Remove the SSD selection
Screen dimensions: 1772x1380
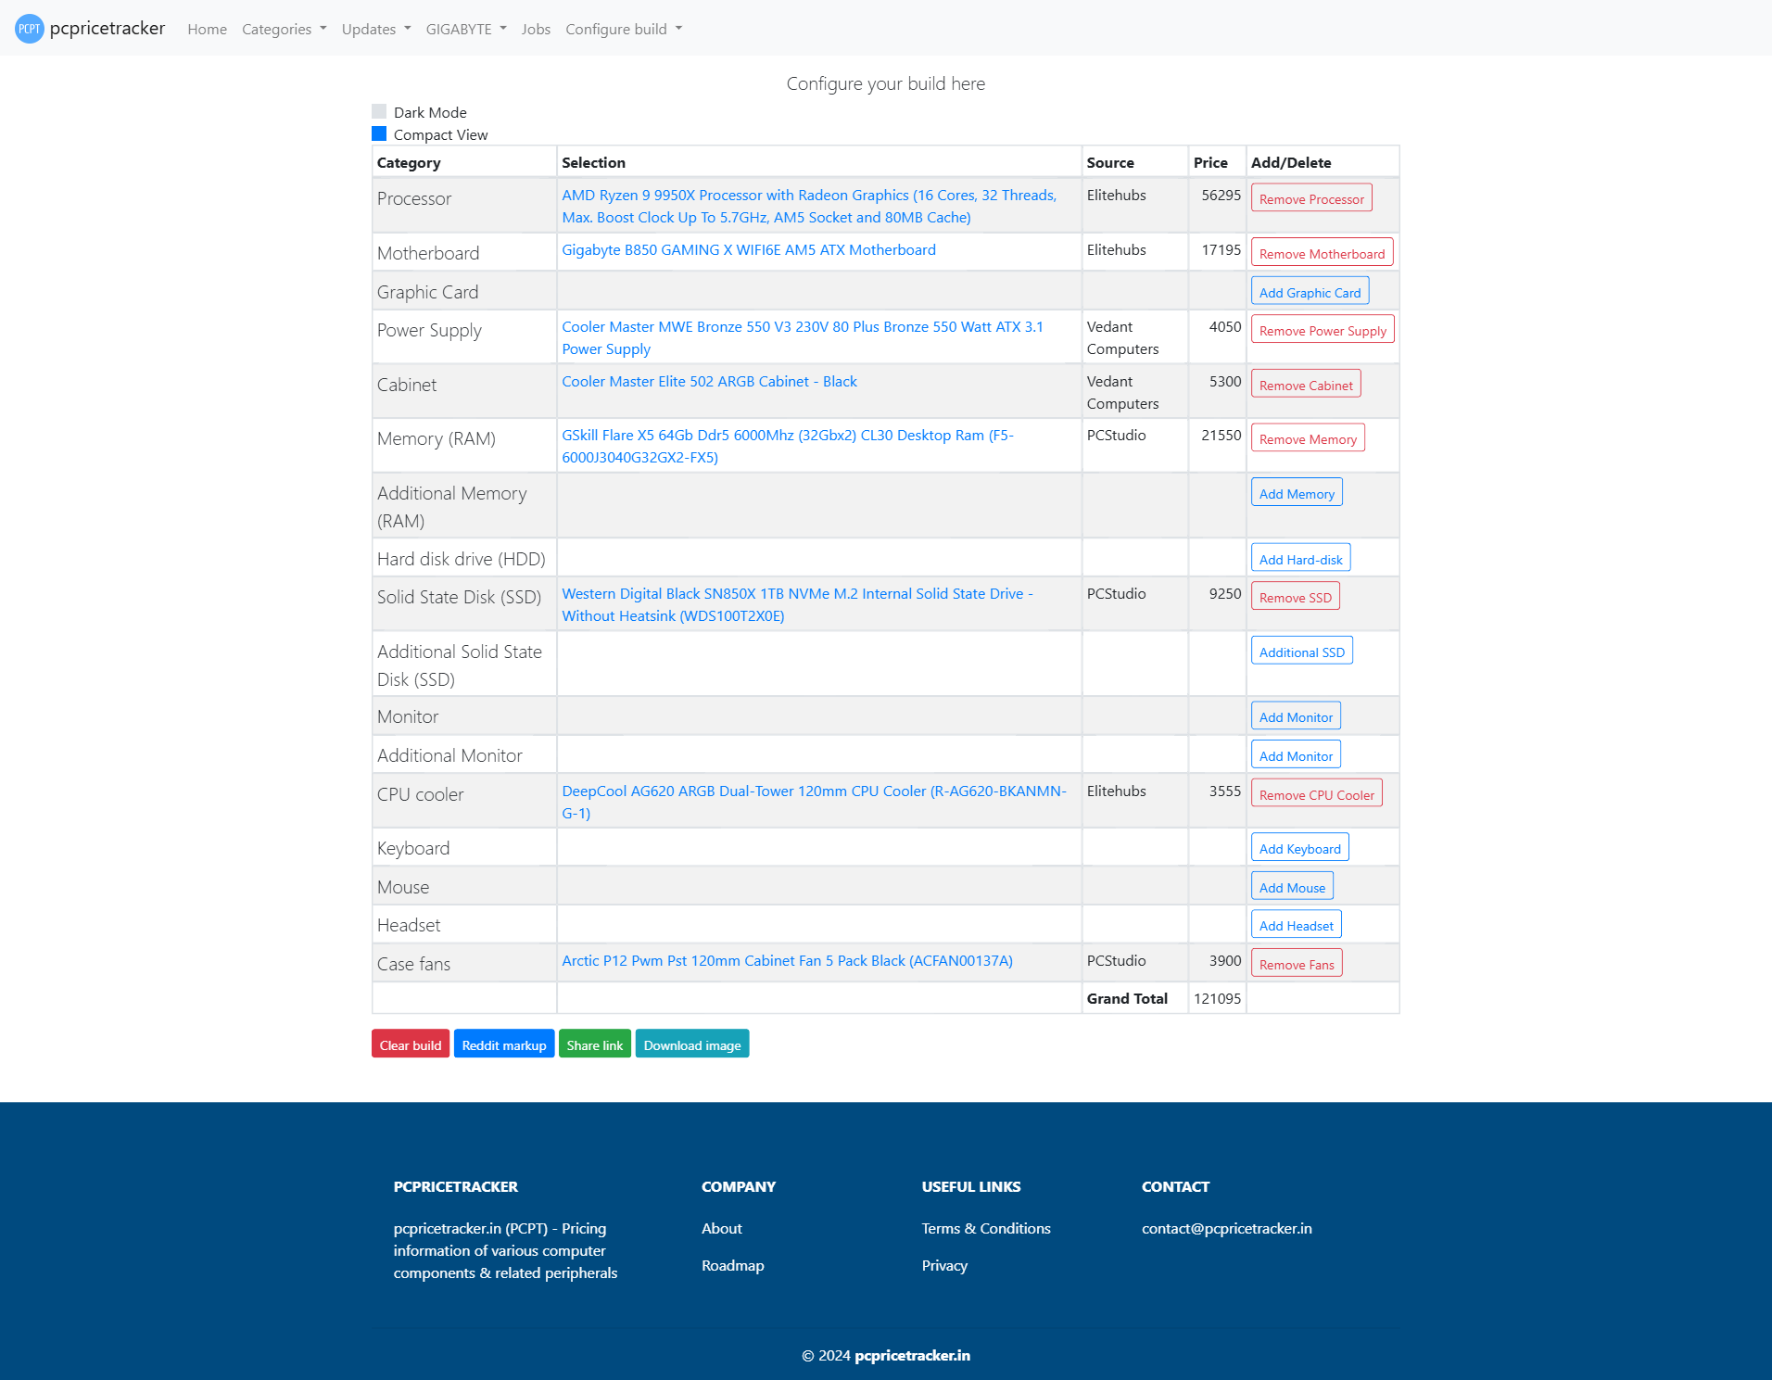pyautogui.click(x=1295, y=597)
